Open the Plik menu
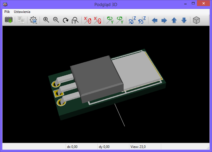The image size is (212, 152). (7, 12)
